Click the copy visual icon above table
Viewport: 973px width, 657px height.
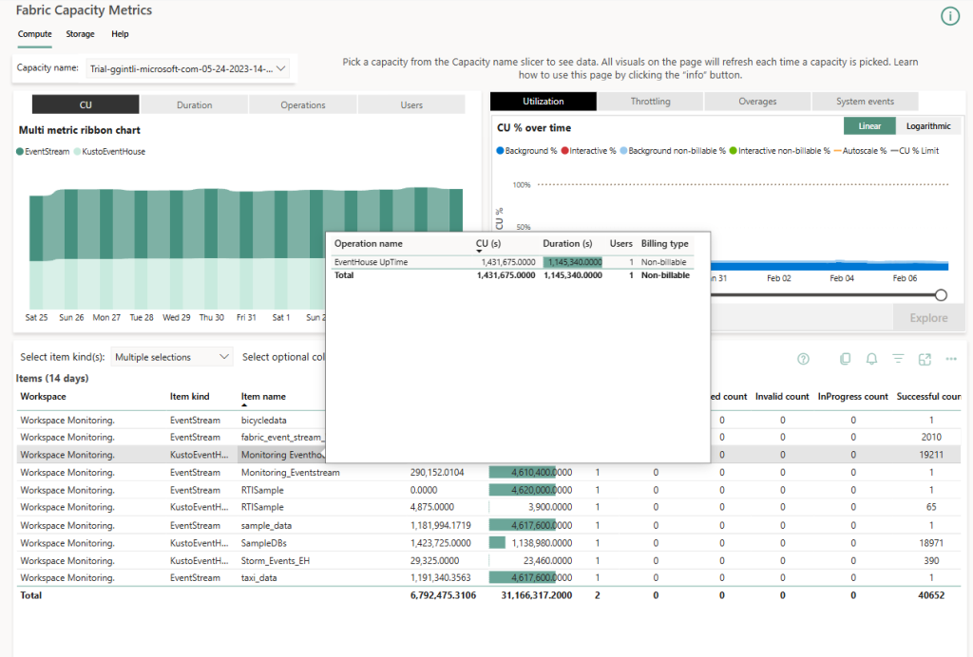(x=845, y=359)
